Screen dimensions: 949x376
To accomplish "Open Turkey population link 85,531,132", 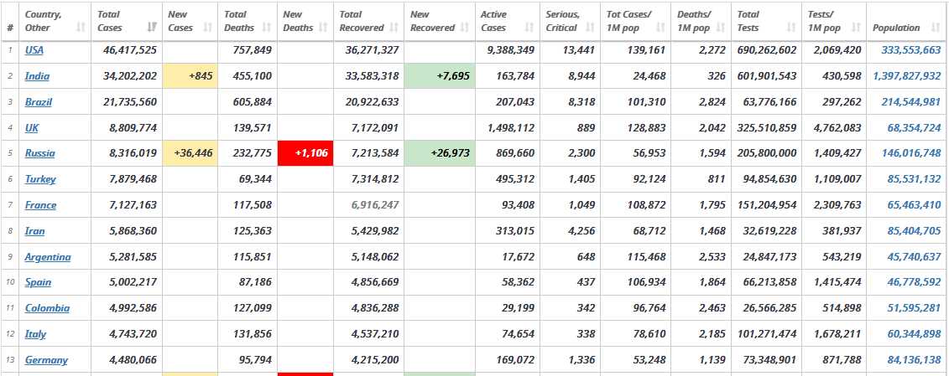I will pos(914,179).
